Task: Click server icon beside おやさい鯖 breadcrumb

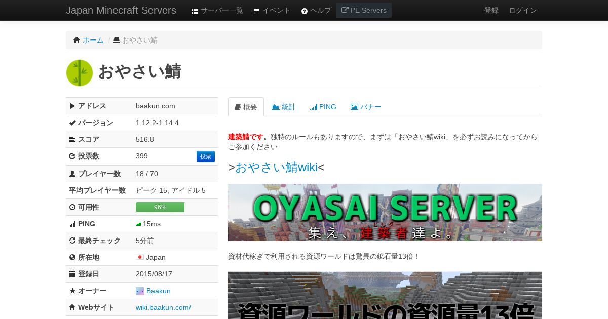Action: (117, 40)
